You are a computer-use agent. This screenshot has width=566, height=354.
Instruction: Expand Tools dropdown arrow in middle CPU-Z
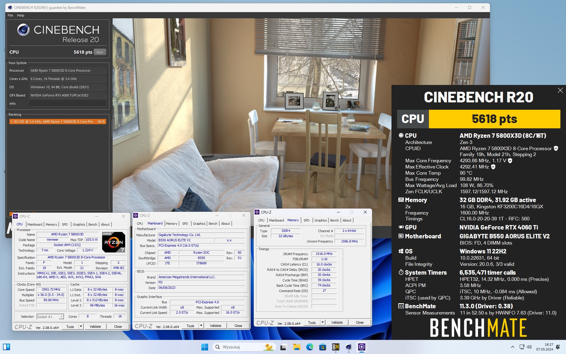pyautogui.click(x=201, y=326)
